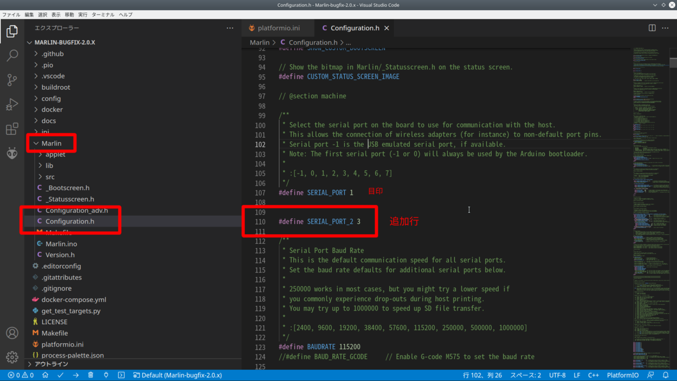The image size is (677, 381).
Task: Open the Manage gear icon
Action: coord(12,357)
